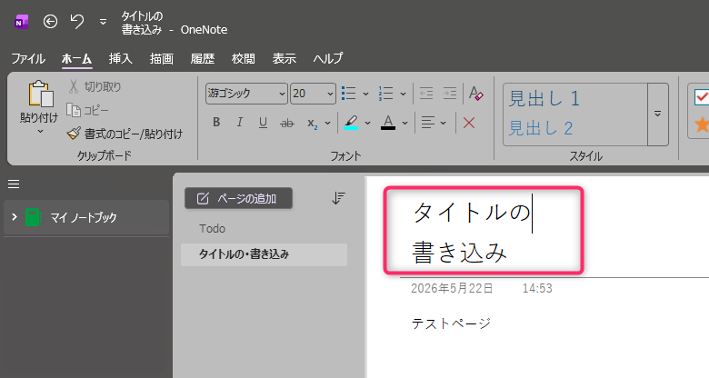
Task: Click the 貼り付け paste clipboard icon
Action: click(x=40, y=94)
